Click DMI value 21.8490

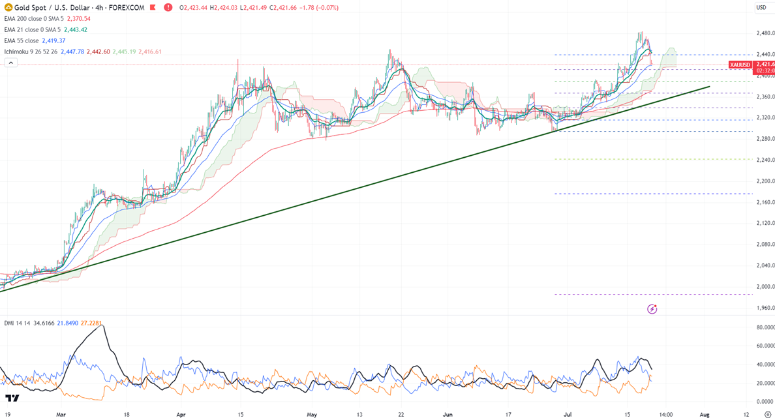point(68,323)
